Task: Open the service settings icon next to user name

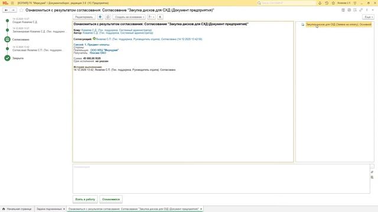Action: tap(355, 3)
